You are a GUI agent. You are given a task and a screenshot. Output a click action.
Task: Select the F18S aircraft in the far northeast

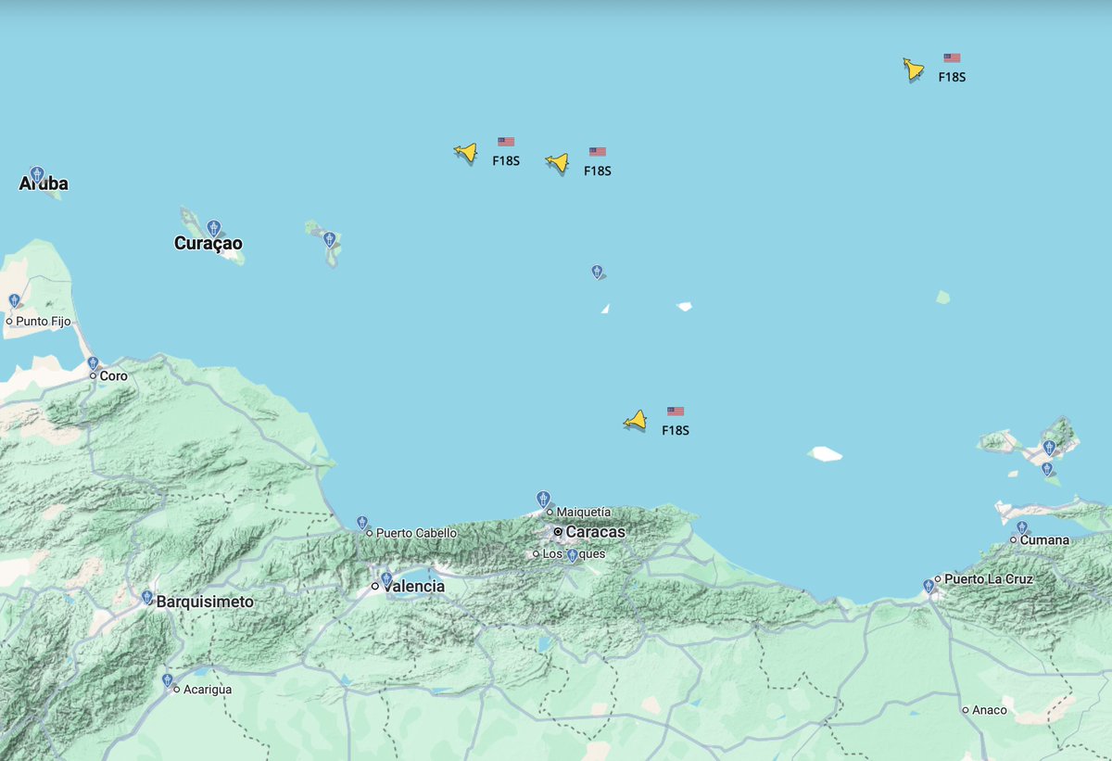(x=913, y=69)
